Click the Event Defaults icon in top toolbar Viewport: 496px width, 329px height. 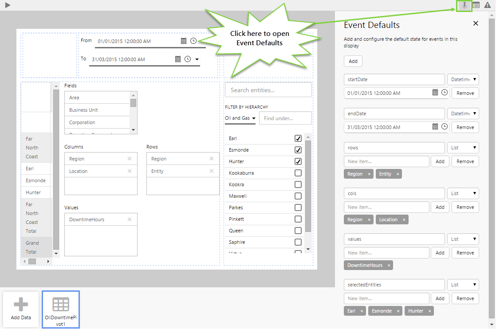[465, 5]
